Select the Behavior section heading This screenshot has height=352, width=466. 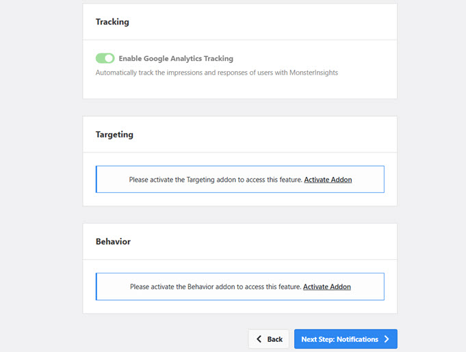pyautogui.click(x=113, y=242)
